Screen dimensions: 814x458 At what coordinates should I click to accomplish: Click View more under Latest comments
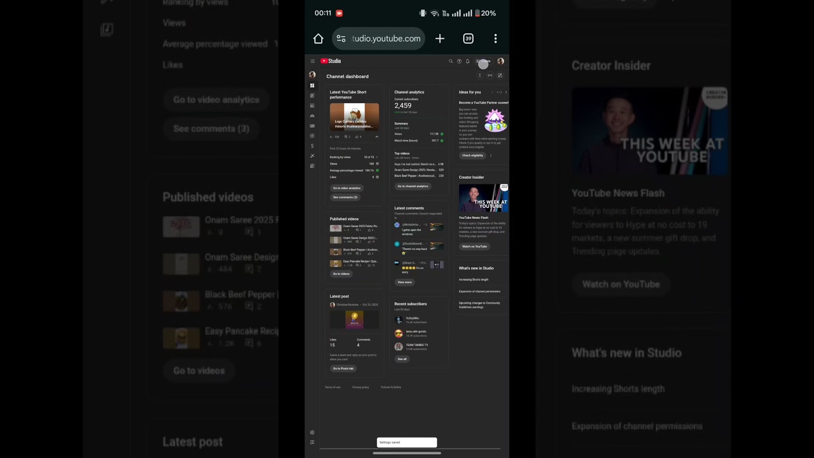404,282
